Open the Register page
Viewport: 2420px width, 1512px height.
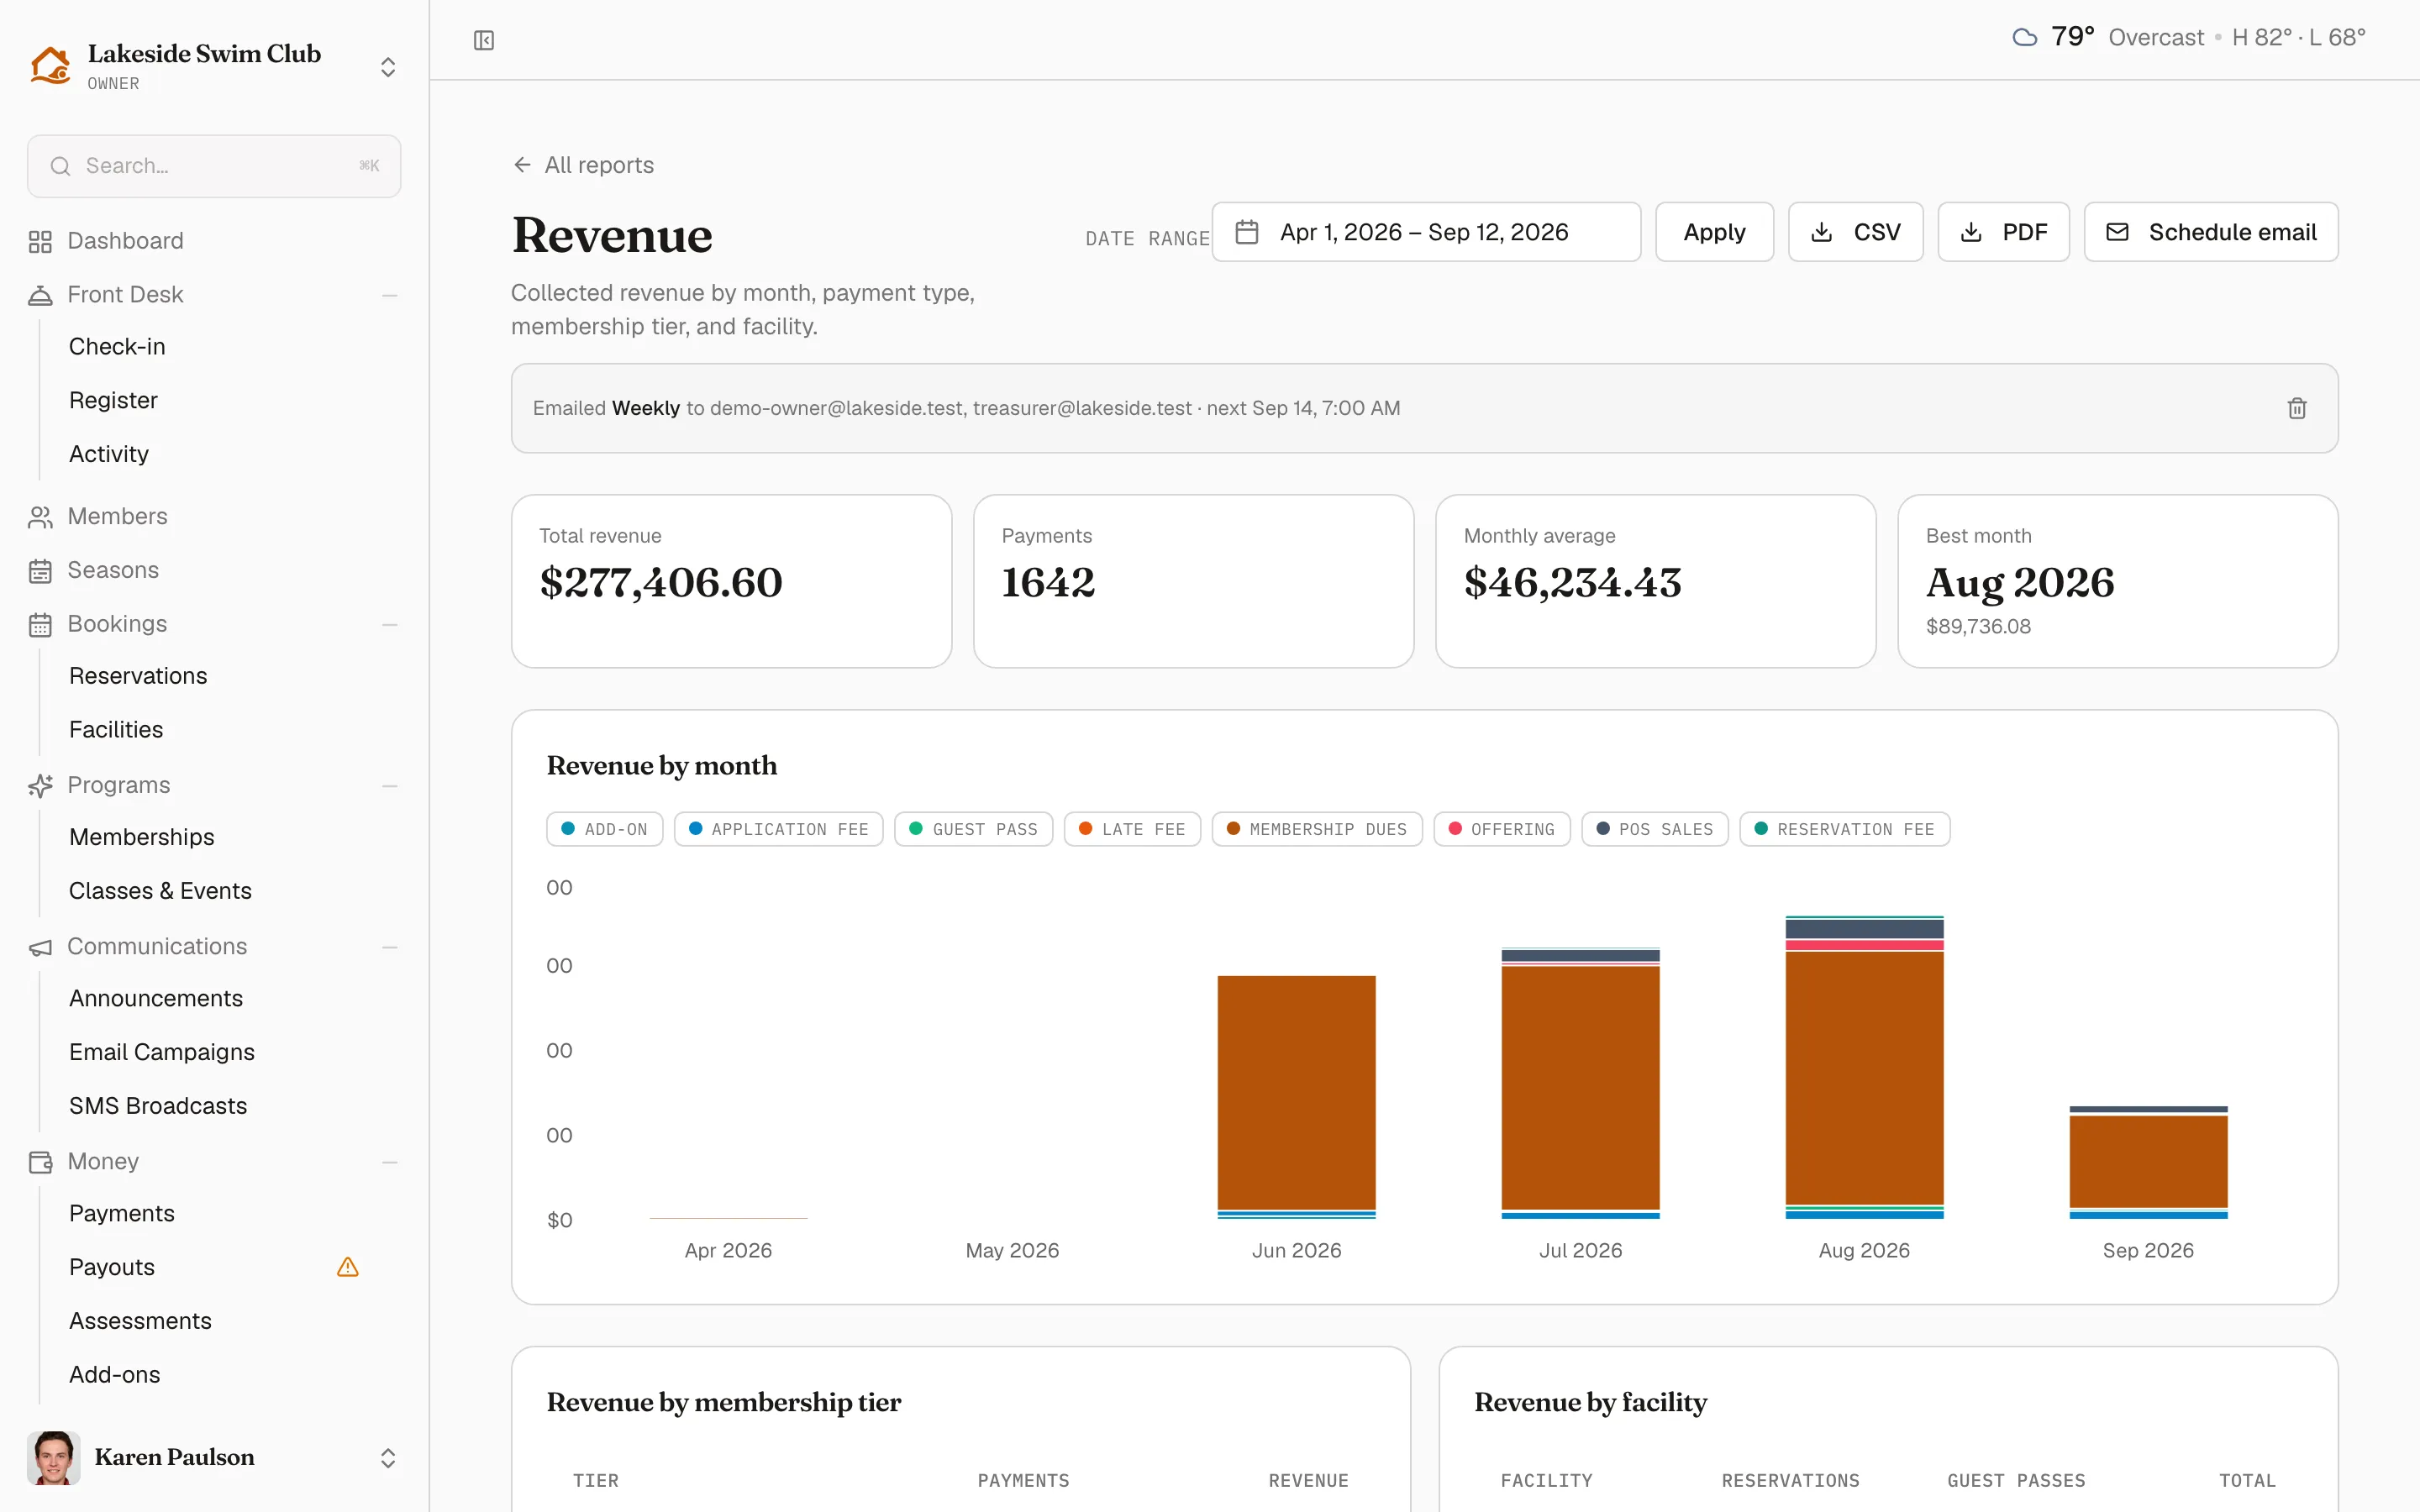point(113,400)
